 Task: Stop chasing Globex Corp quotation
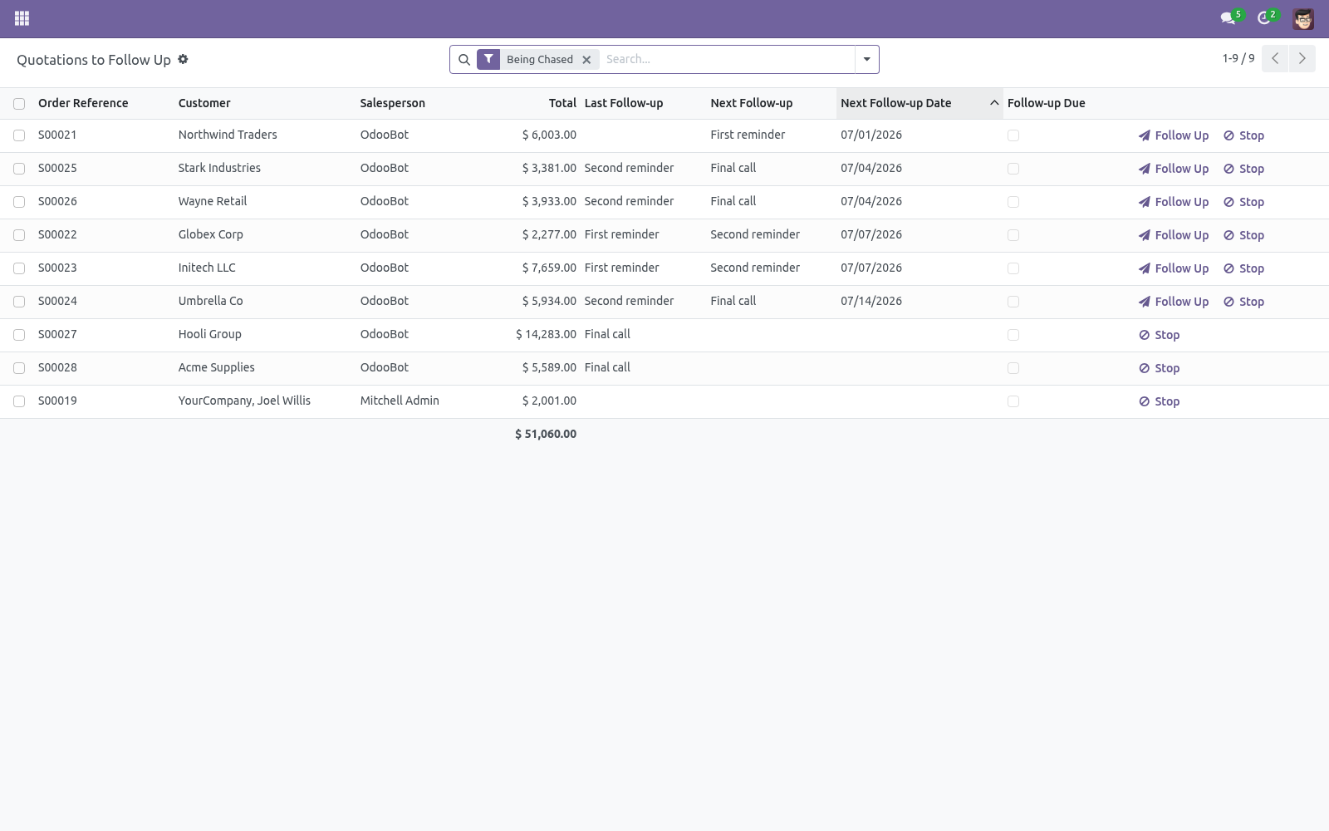click(1243, 235)
